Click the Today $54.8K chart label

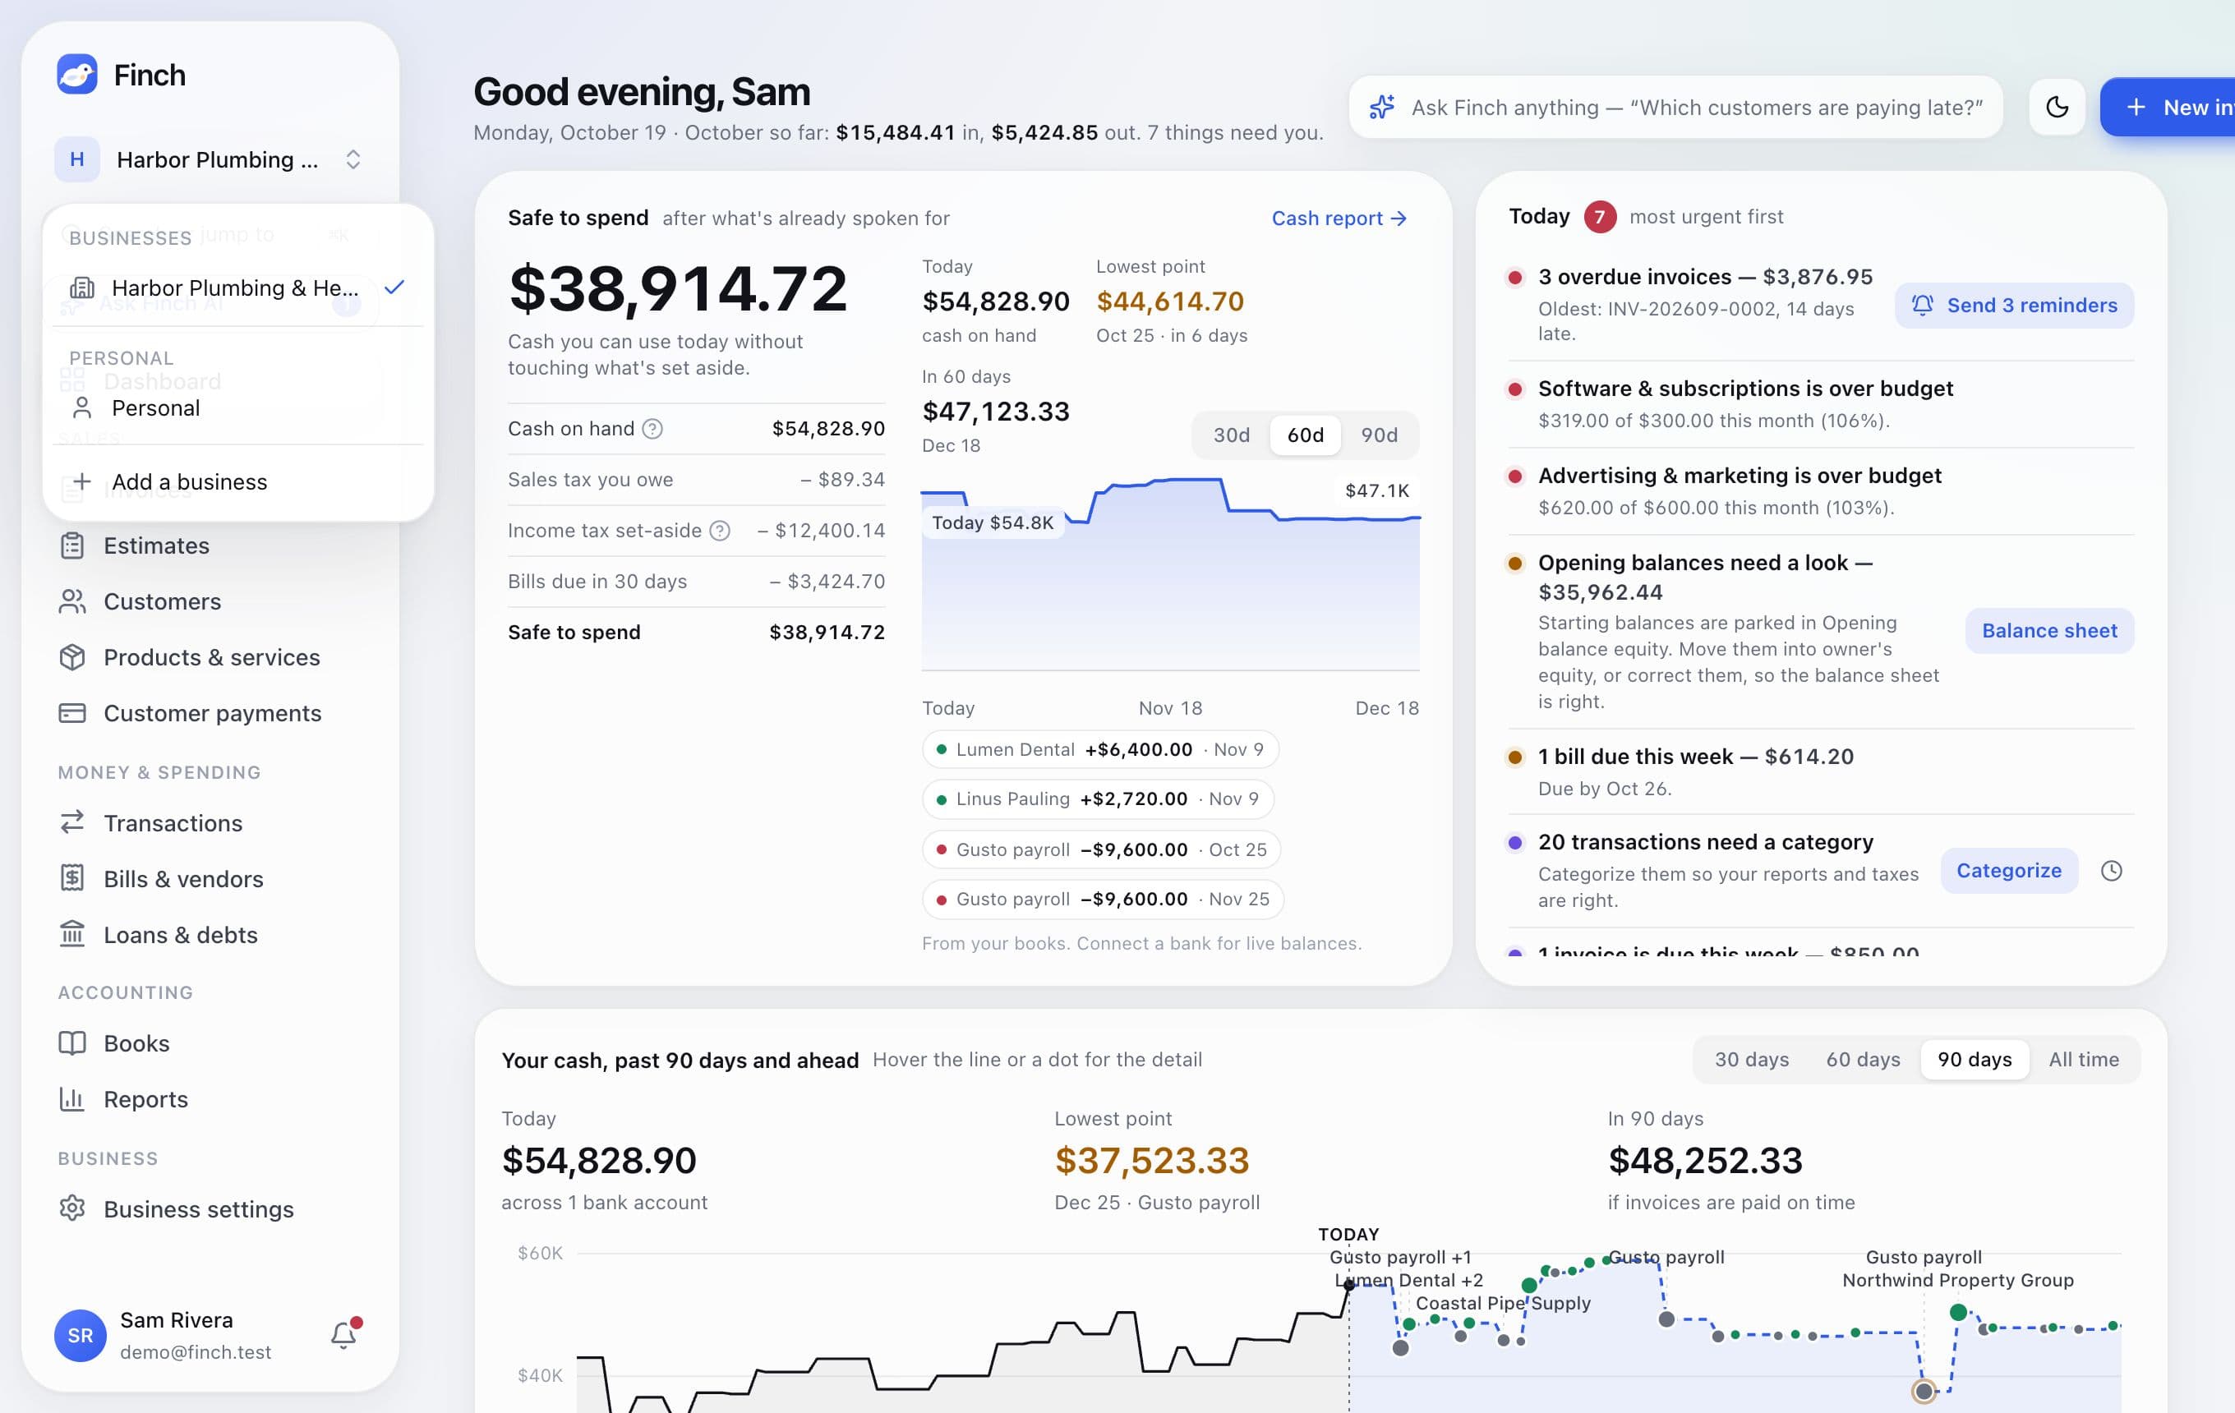tap(993, 522)
